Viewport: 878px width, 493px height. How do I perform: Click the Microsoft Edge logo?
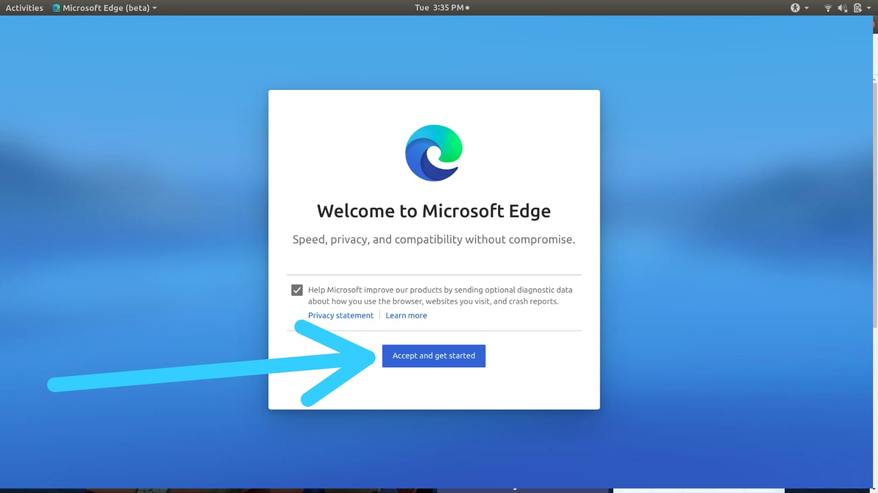click(x=434, y=153)
